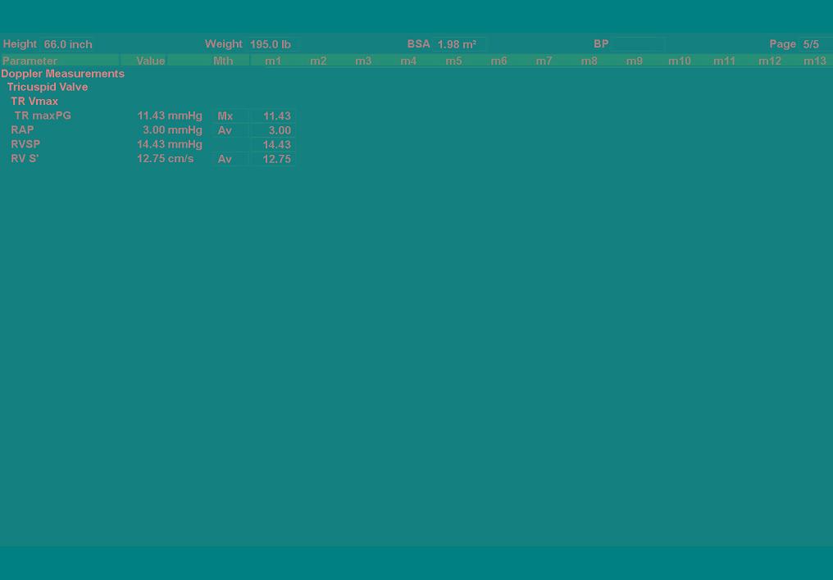Collapse the Doppler Measurements section
This screenshot has width=833, height=580.
click(x=63, y=74)
